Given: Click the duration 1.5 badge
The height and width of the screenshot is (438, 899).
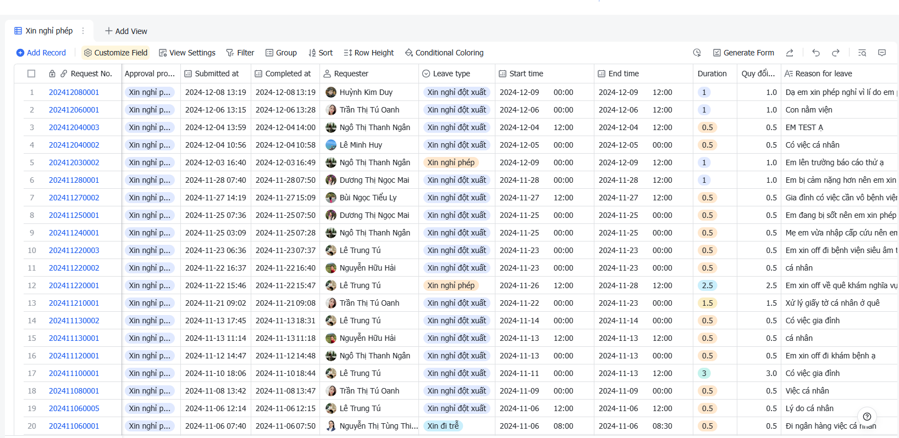Looking at the screenshot, I should pos(707,303).
